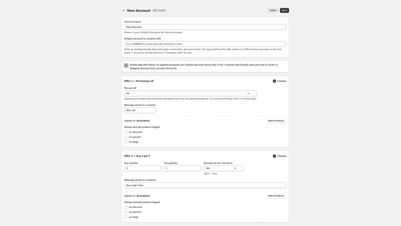The width and height of the screenshot is (401, 226).
Task: Check no-discount under Offer 1
Action: pyautogui.click(x=126, y=132)
